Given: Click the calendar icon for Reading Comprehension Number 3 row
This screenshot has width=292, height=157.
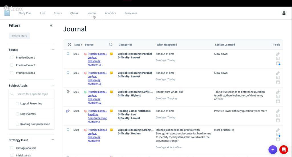Looking at the screenshot, I should [278, 120].
